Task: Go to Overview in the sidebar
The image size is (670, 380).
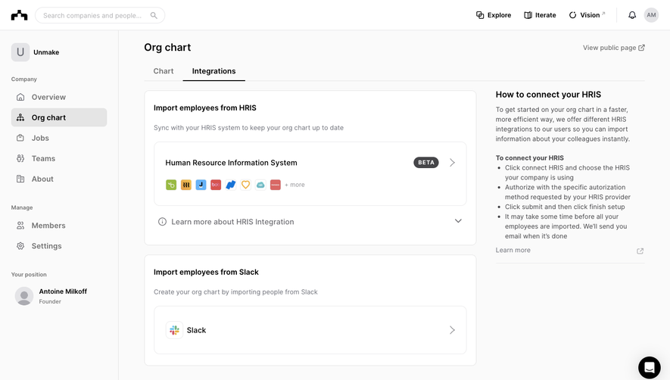Action: pyautogui.click(x=59, y=97)
